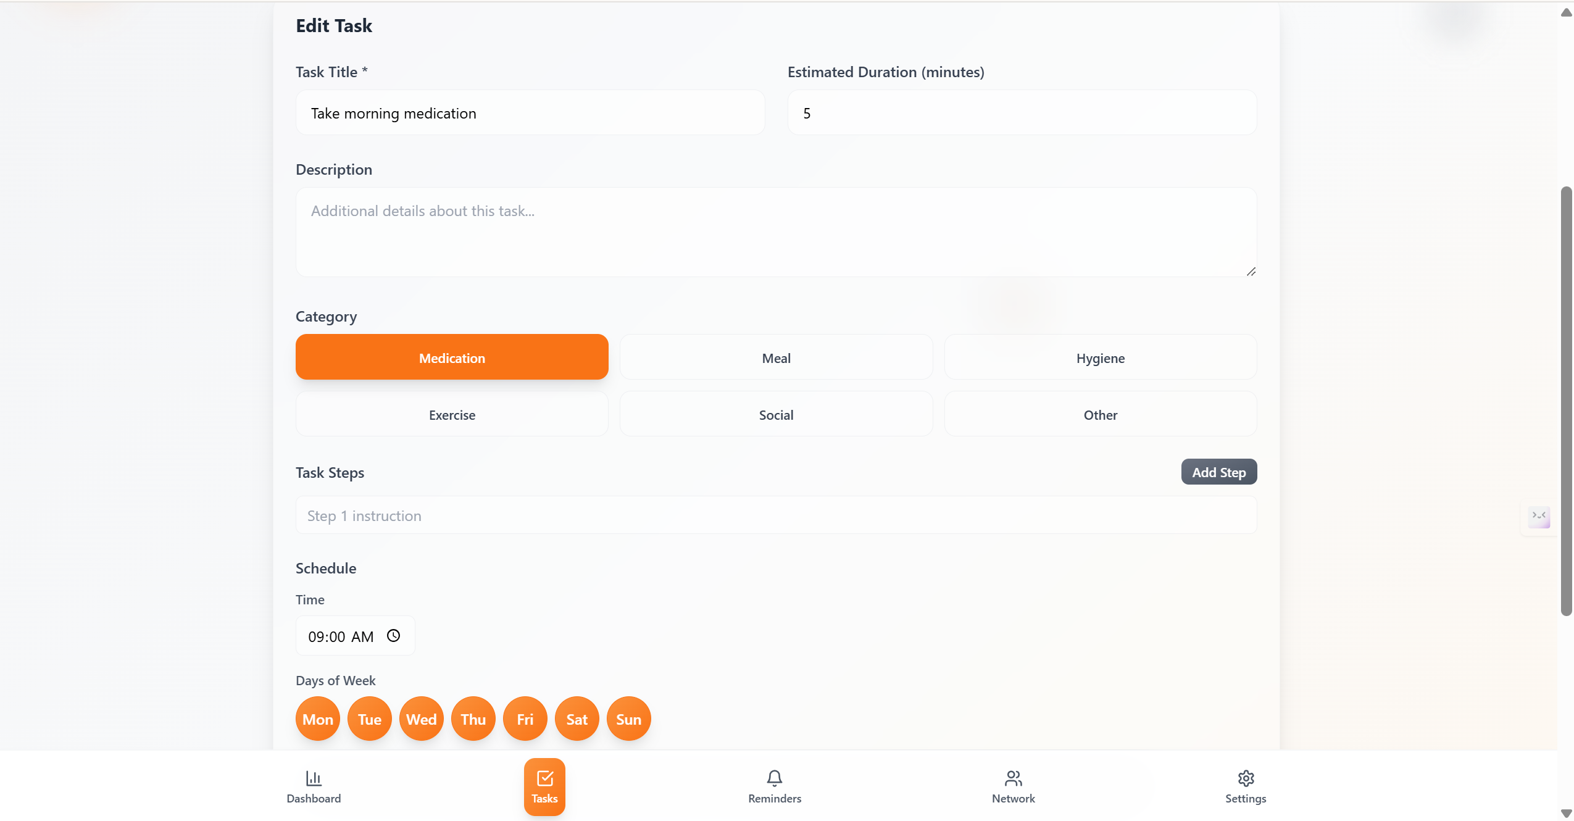Click the Task Title input field
This screenshot has width=1574, height=821.
pos(530,114)
